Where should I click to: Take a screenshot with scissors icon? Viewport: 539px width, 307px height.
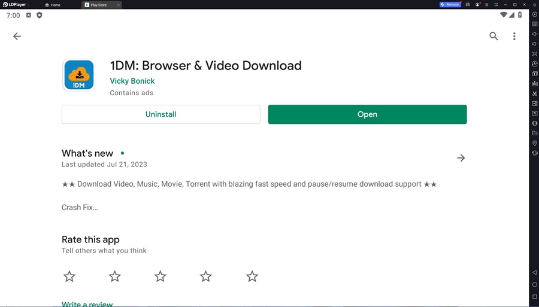point(535,93)
